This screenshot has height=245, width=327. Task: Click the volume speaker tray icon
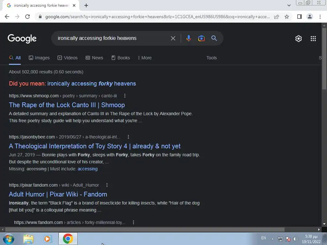click(x=296, y=239)
